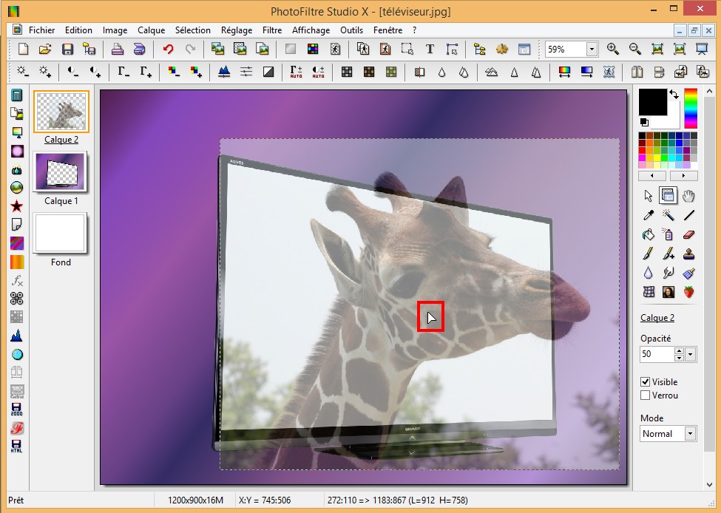Toggle the Visible checkbox
The image size is (721, 513).
(x=645, y=382)
